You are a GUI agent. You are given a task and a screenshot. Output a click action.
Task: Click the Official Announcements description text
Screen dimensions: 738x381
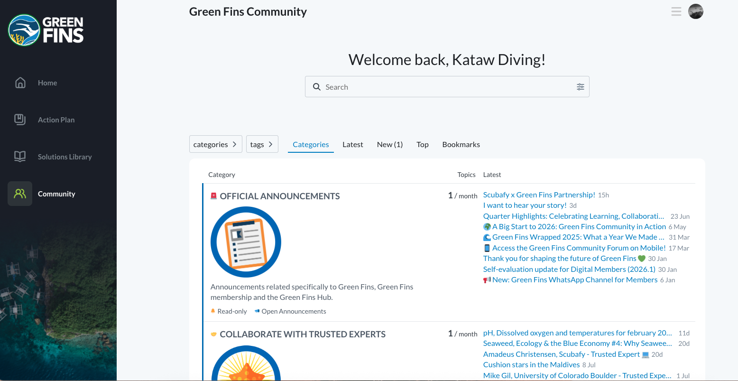(x=312, y=292)
